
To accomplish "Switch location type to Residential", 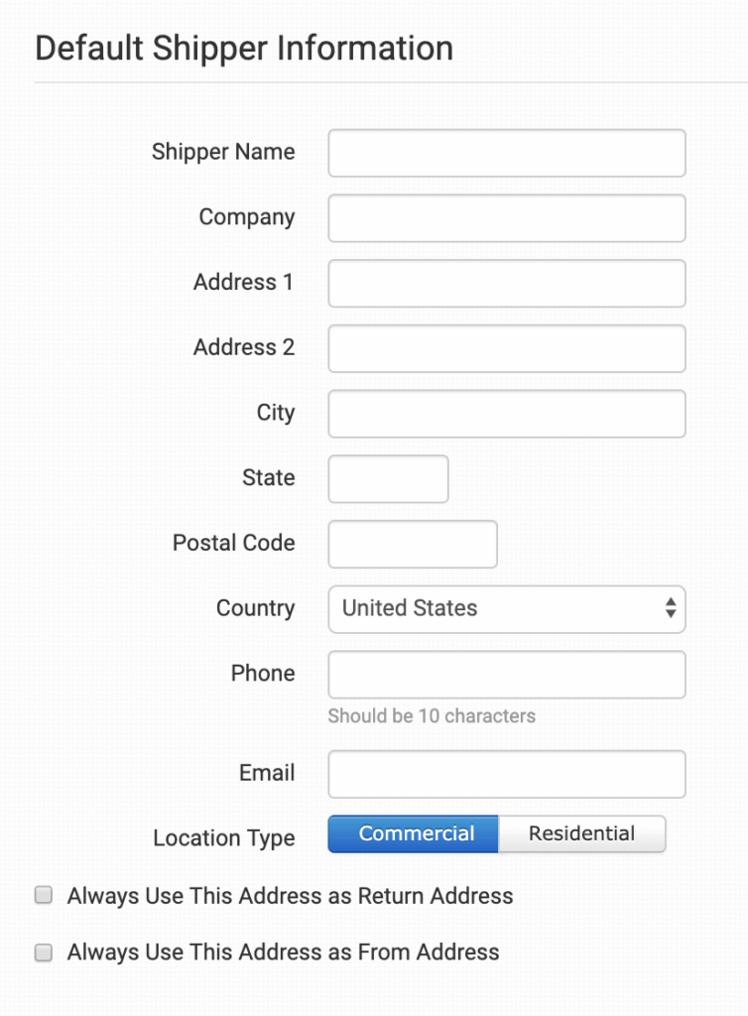I will (581, 834).
